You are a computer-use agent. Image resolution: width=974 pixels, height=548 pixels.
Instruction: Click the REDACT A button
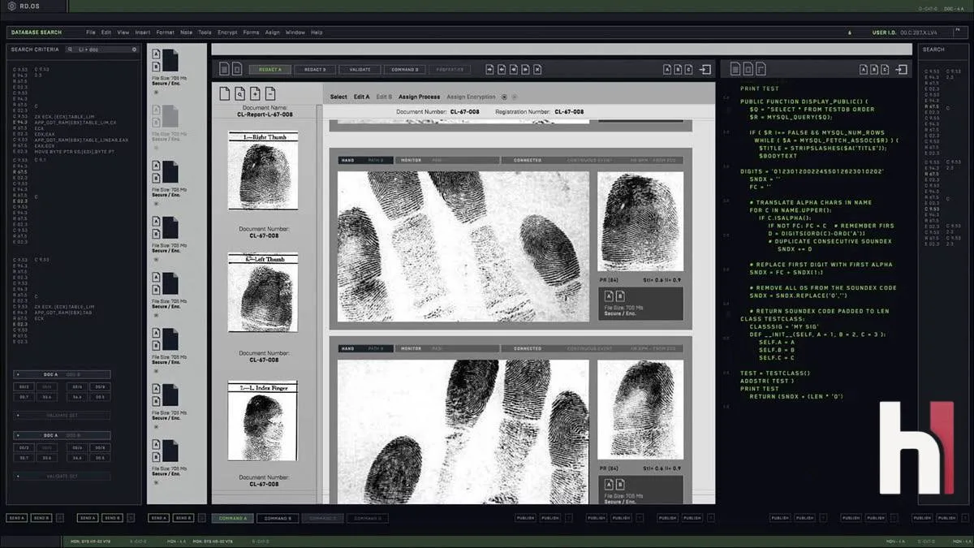click(x=270, y=70)
